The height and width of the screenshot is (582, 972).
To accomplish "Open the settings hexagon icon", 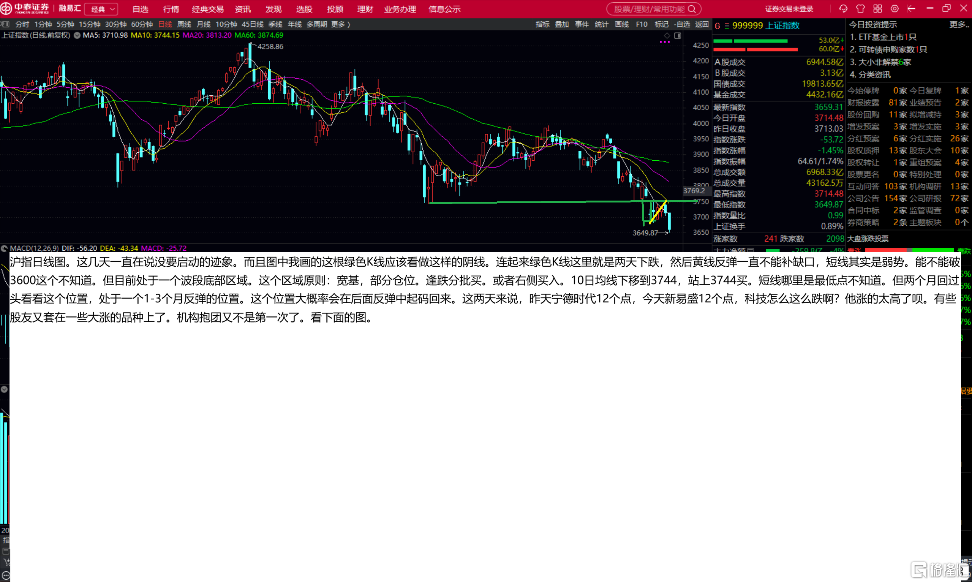I will 895,9.
